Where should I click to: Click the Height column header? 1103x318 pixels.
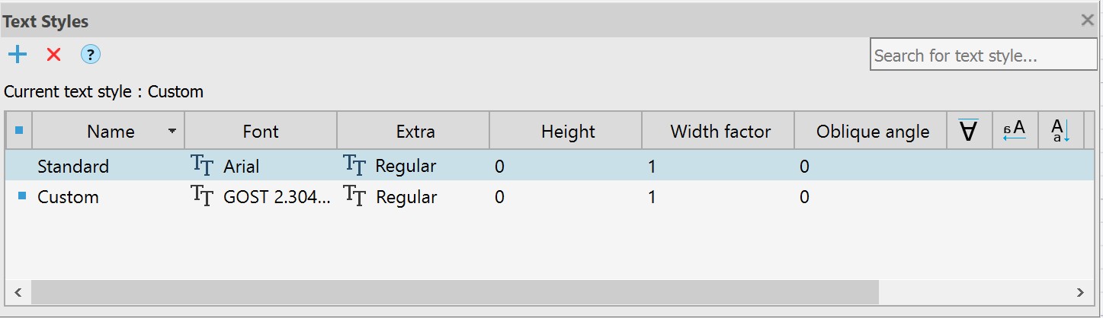pyautogui.click(x=568, y=132)
